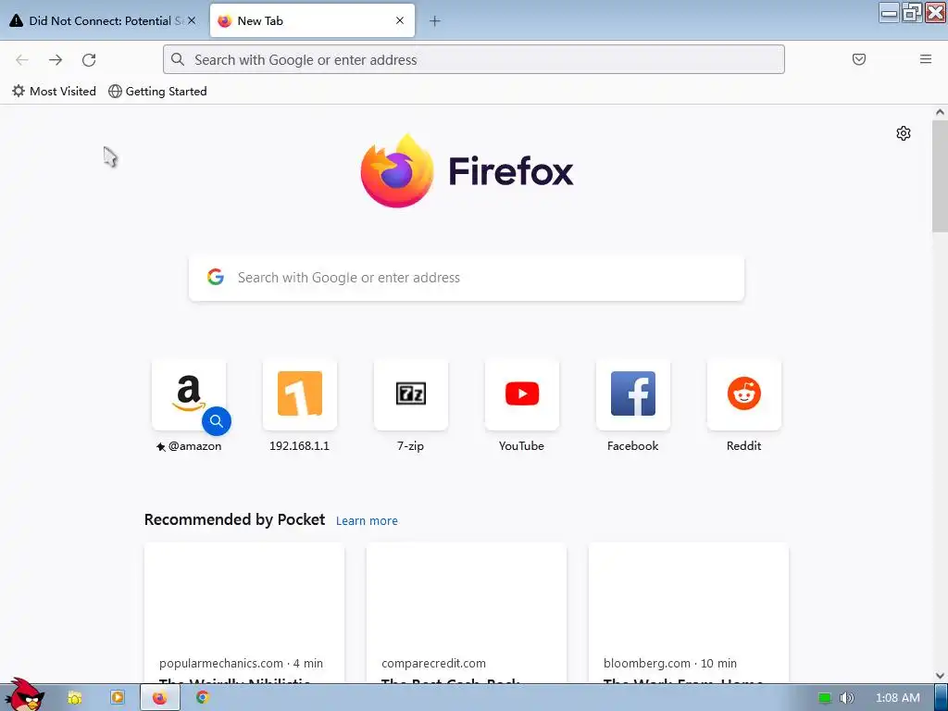
Task: Open Getting Started bookmark
Action: (157, 92)
